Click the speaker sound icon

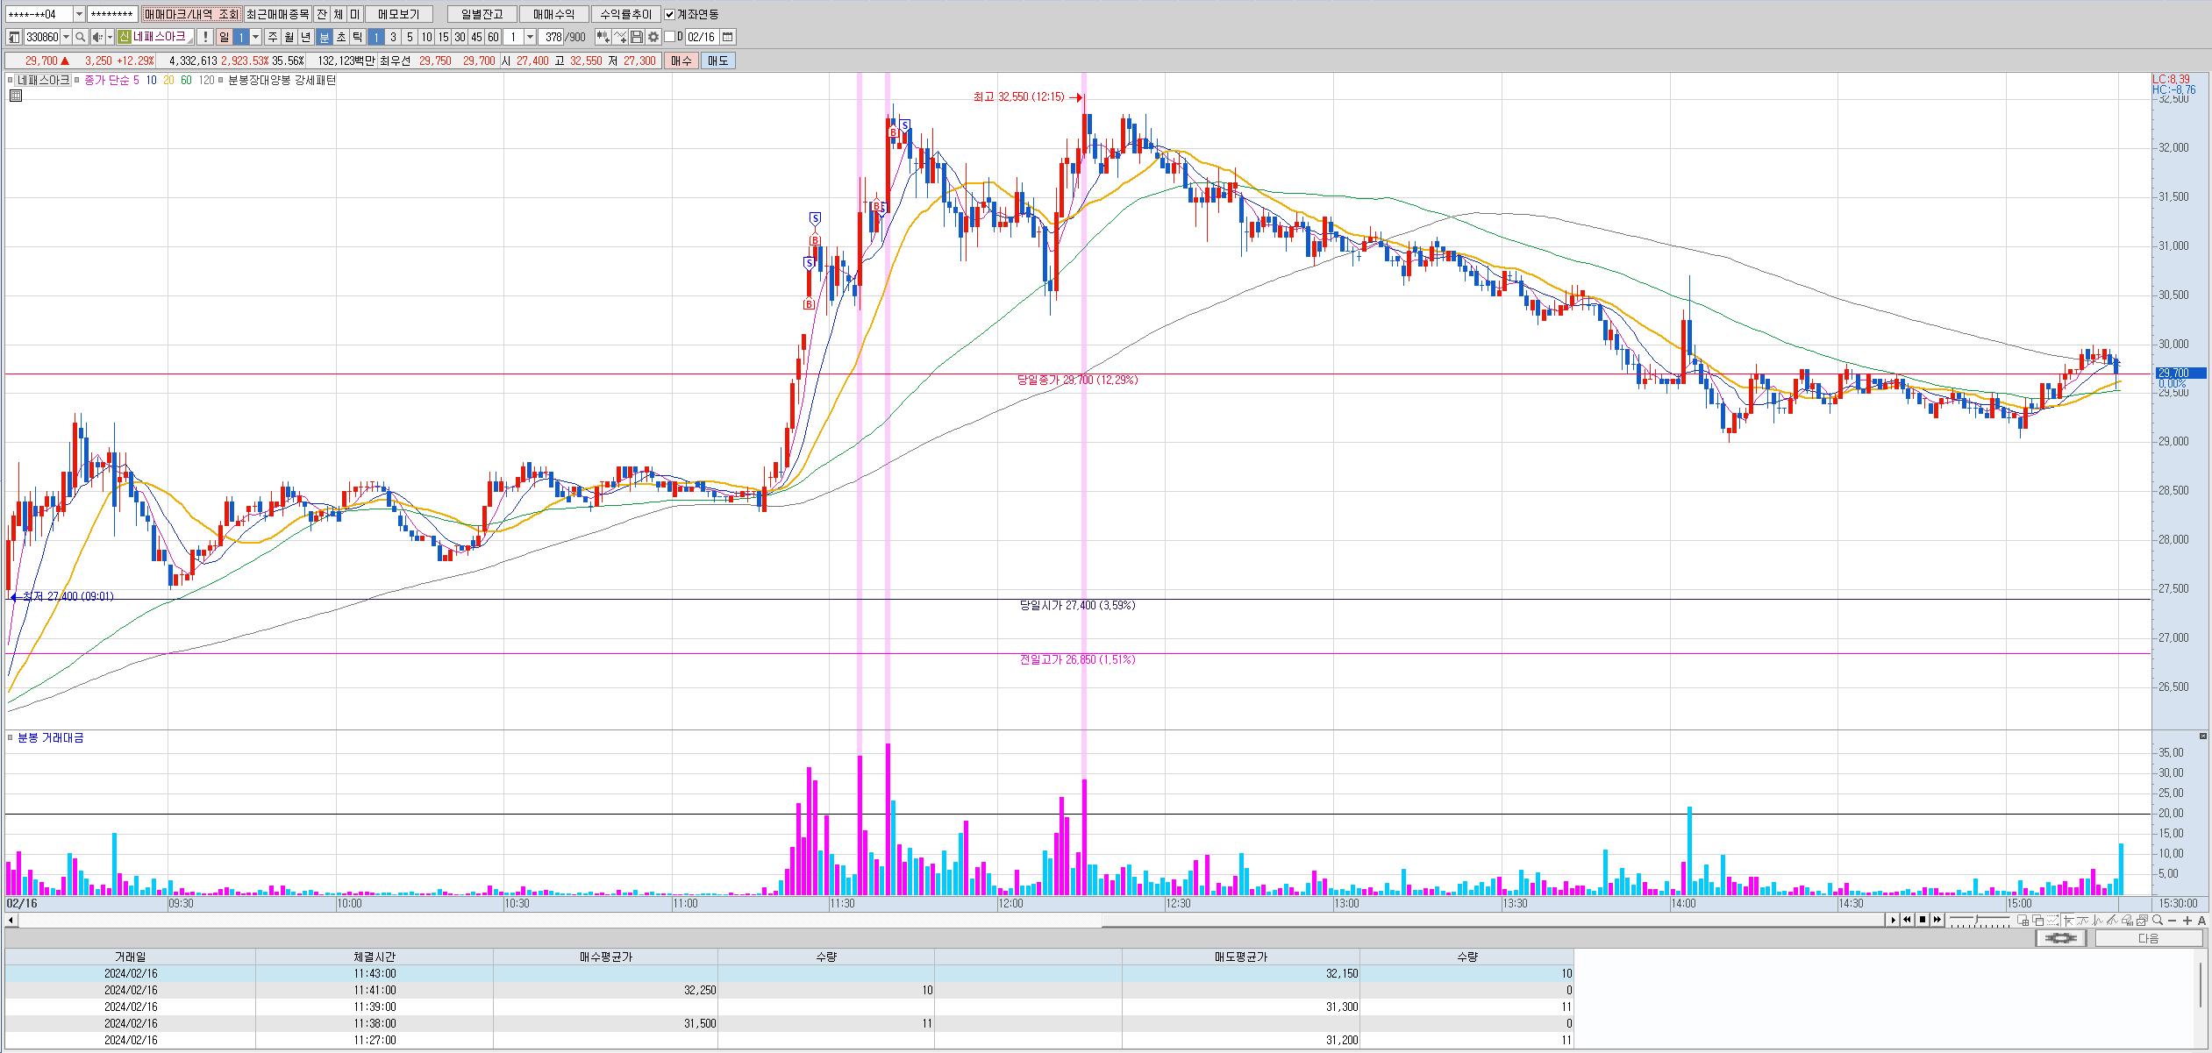coord(97,37)
